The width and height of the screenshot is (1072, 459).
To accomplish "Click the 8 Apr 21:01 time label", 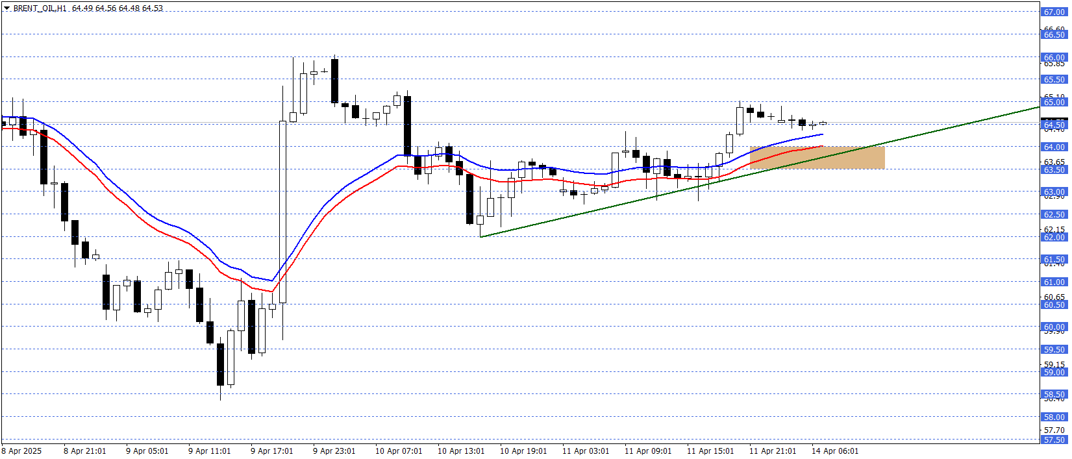I will click(84, 451).
